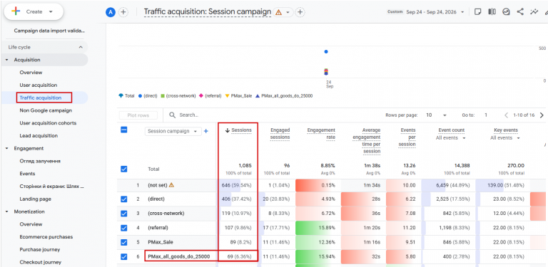The image size is (548, 267).
Task: Toggle checkbox for (referral) row
Action: pos(123,228)
